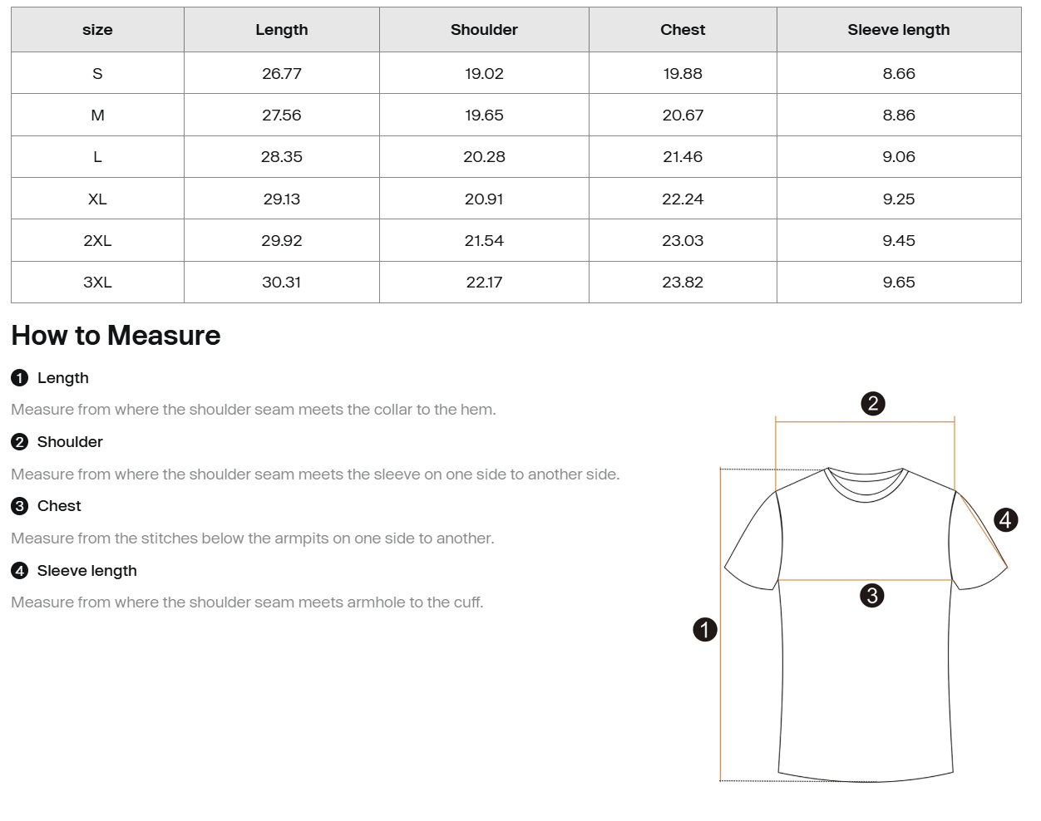Image resolution: width=1041 pixels, height=821 pixels.
Task: Select marker 4 next to the t-shirt sleeve
Action: [x=1006, y=520]
